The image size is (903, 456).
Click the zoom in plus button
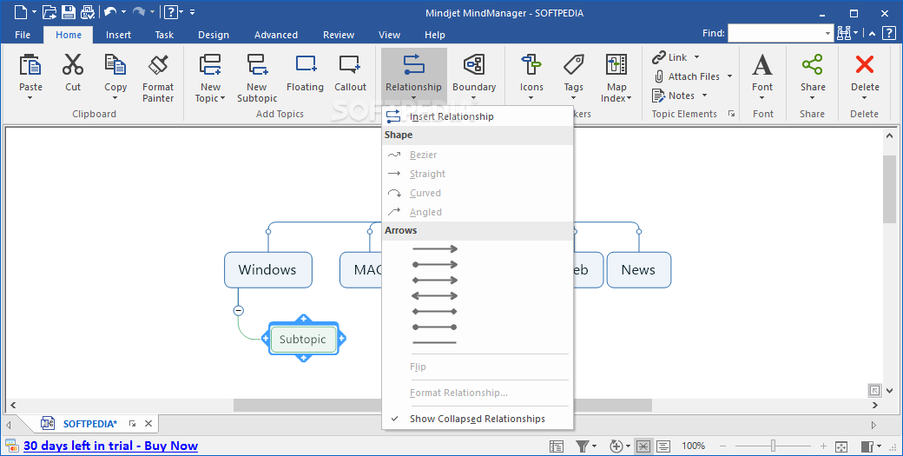click(x=823, y=446)
